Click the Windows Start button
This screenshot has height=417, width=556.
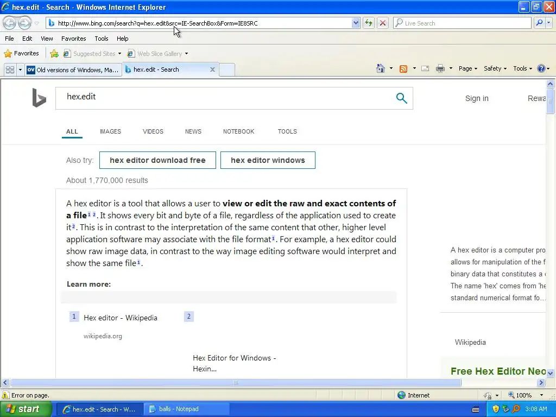pyautogui.click(x=26, y=409)
